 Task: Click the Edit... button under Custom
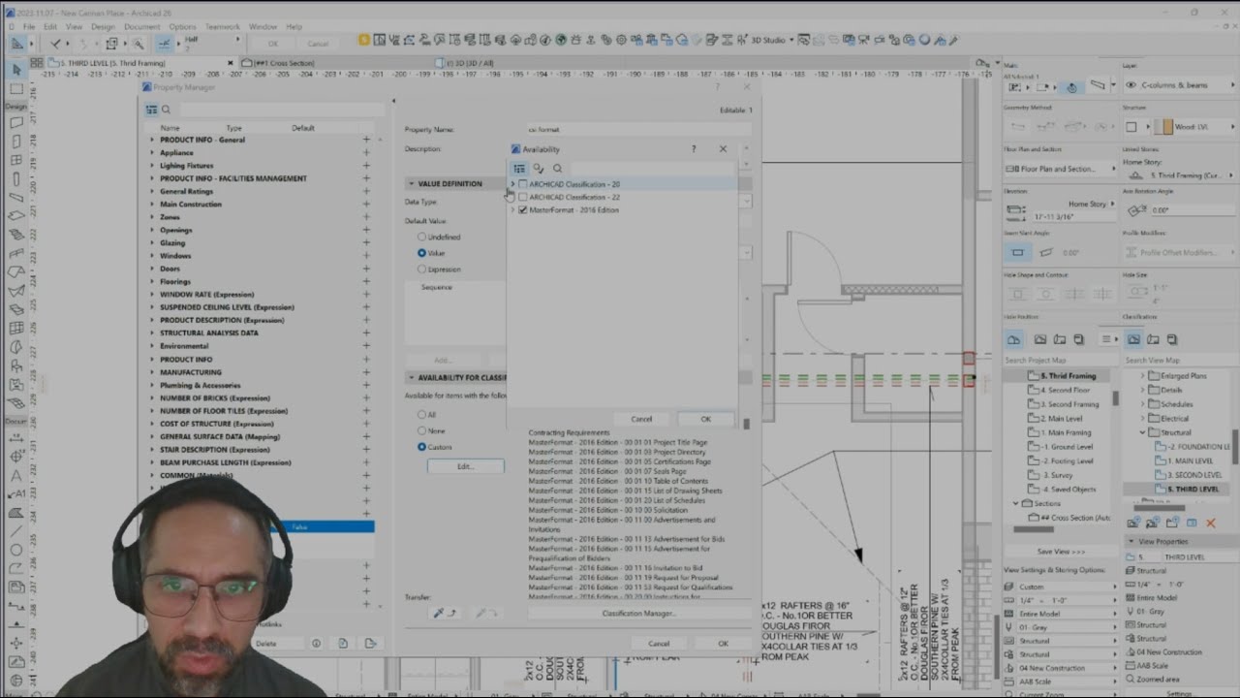pos(465,466)
